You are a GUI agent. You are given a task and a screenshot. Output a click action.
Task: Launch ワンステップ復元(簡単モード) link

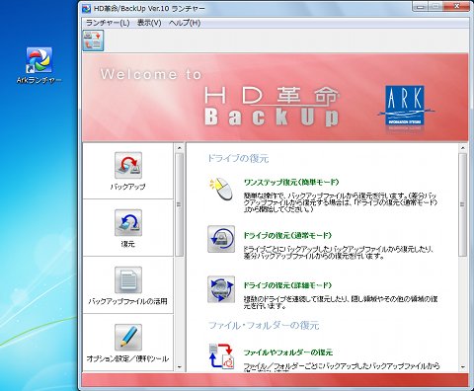(291, 182)
